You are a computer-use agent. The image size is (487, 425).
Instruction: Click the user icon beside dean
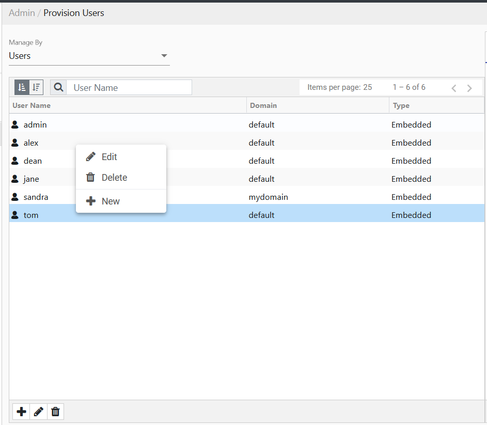[x=15, y=161]
